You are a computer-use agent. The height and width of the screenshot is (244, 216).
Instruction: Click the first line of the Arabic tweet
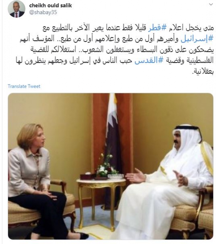click(x=128, y=28)
